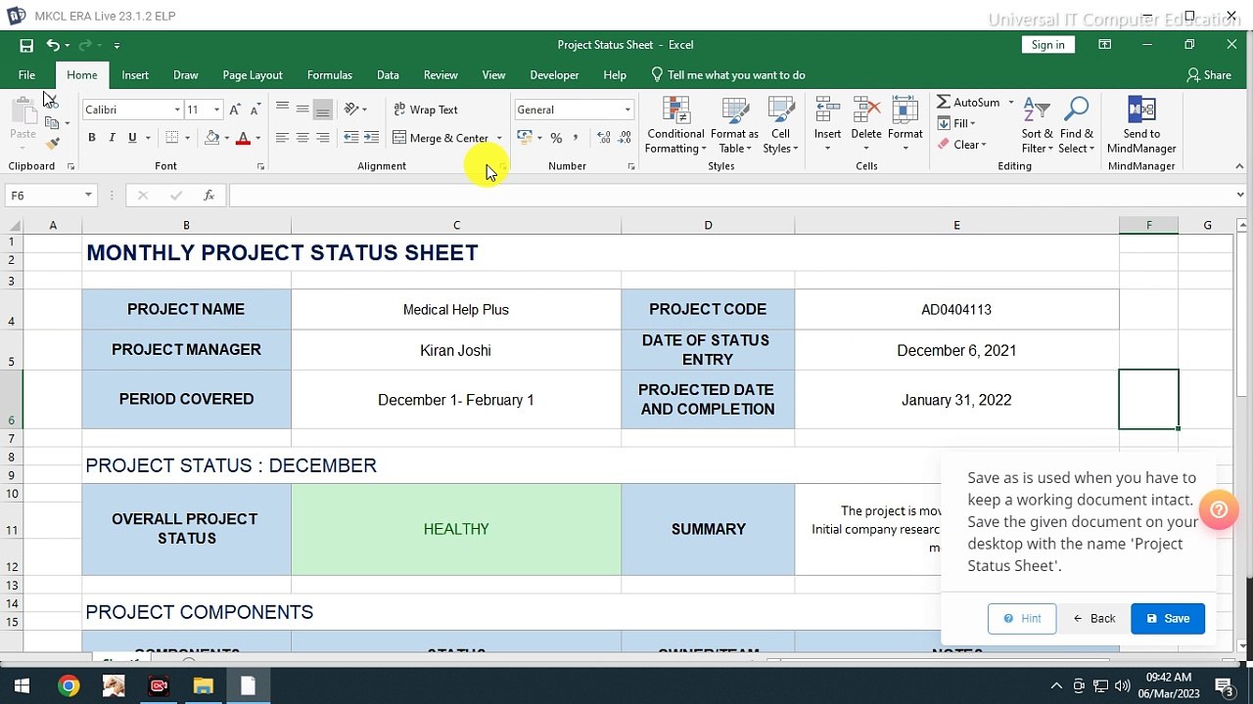The image size is (1253, 704).
Task: Toggle Italic formatting
Action: tap(112, 138)
